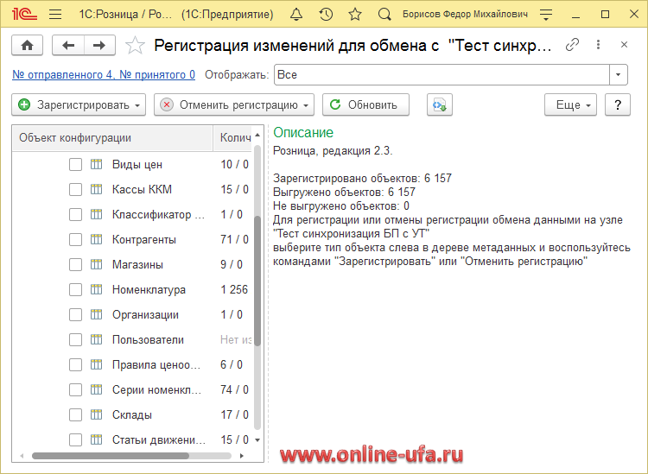The width and height of the screenshot is (648, 474).
Task: Check the Склады checkbox
Action: 75,414
